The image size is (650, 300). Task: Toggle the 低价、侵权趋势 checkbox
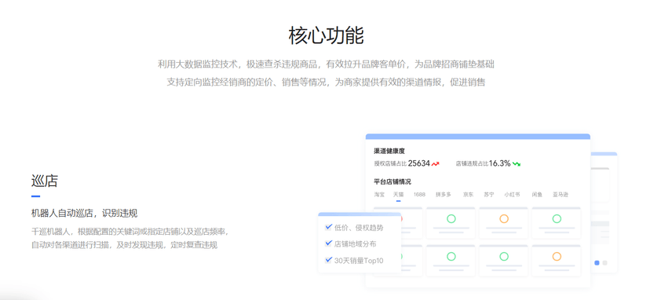(x=329, y=227)
